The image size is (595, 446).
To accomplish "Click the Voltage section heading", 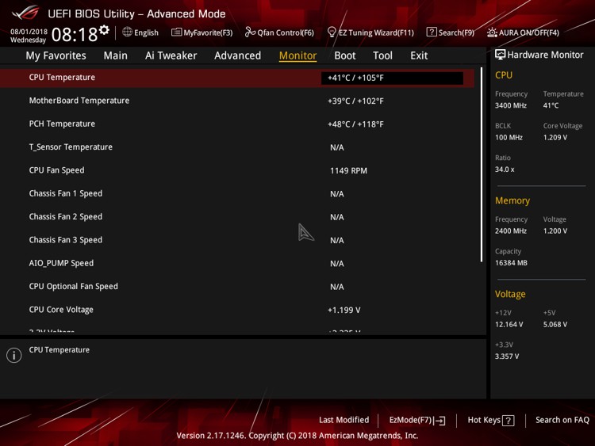I will click(510, 294).
